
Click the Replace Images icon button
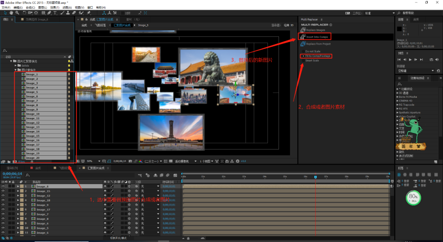coord(303,30)
